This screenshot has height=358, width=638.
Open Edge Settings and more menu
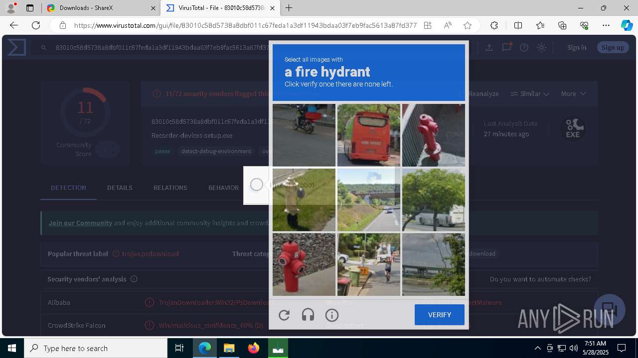606,25
